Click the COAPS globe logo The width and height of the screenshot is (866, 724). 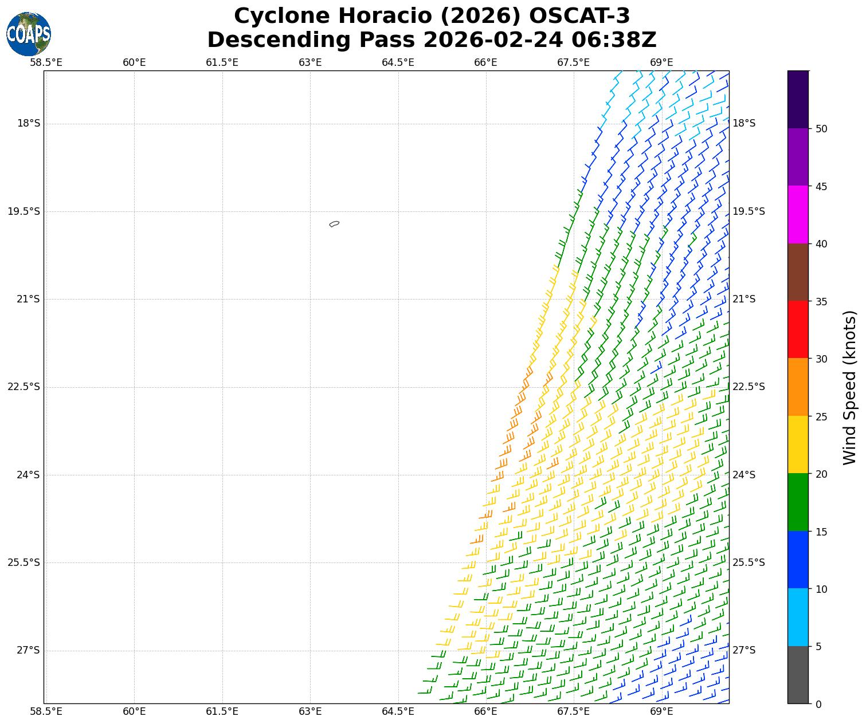click(29, 34)
